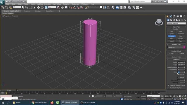The height and width of the screenshot is (105, 187).
Task: Open the Selected key filter dropdown
Action: click(x=154, y=96)
